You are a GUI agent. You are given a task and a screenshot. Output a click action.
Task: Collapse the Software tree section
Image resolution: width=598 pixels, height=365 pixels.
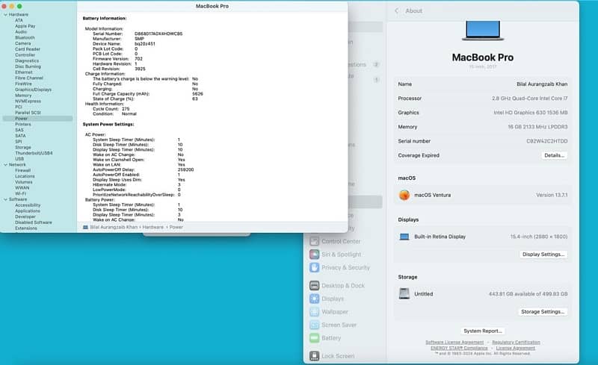[x=4, y=199]
